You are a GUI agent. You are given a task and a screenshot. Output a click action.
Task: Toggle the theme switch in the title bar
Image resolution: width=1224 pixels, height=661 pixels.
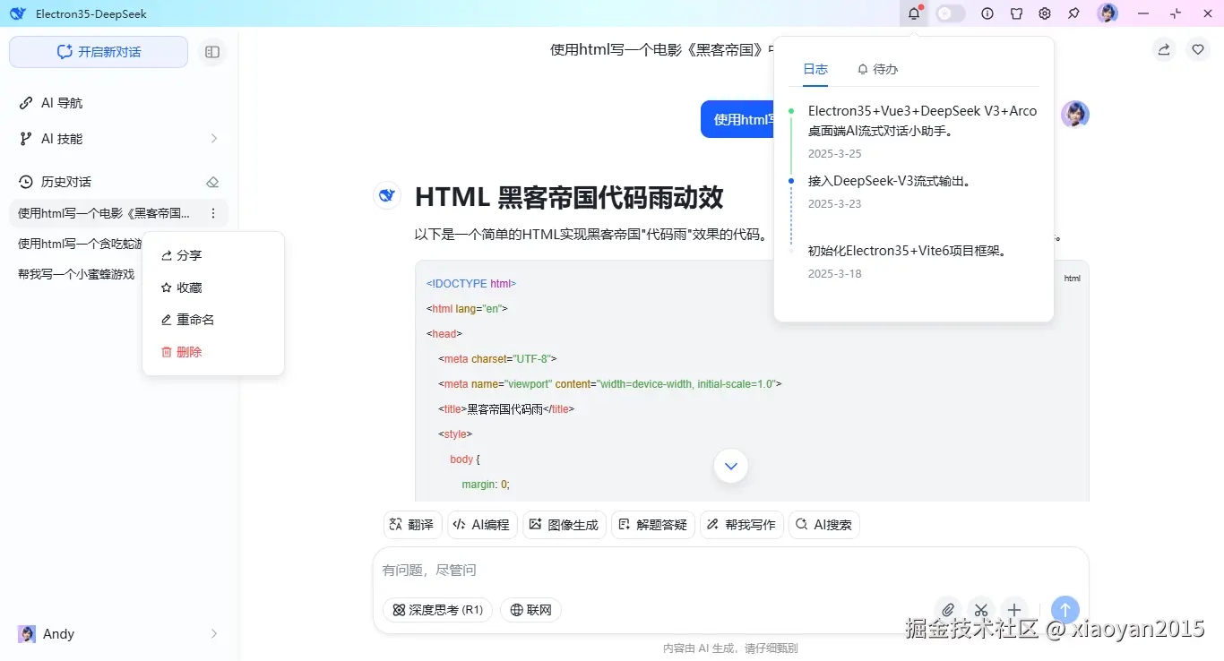click(950, 13)
